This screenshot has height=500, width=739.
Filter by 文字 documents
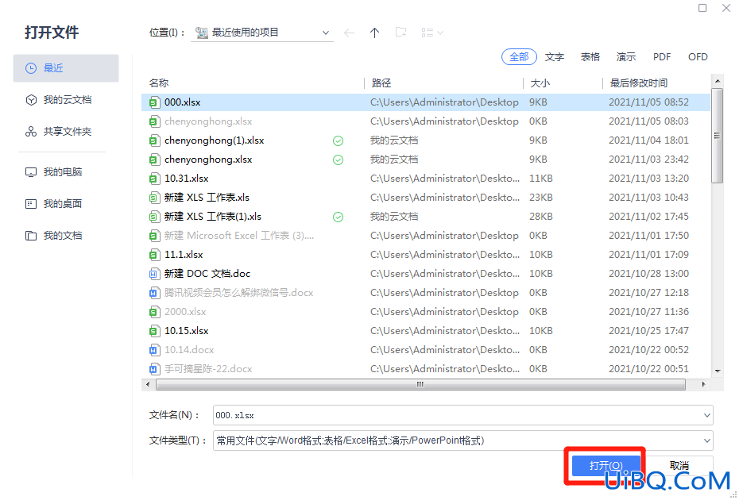[x=555, y=57]
